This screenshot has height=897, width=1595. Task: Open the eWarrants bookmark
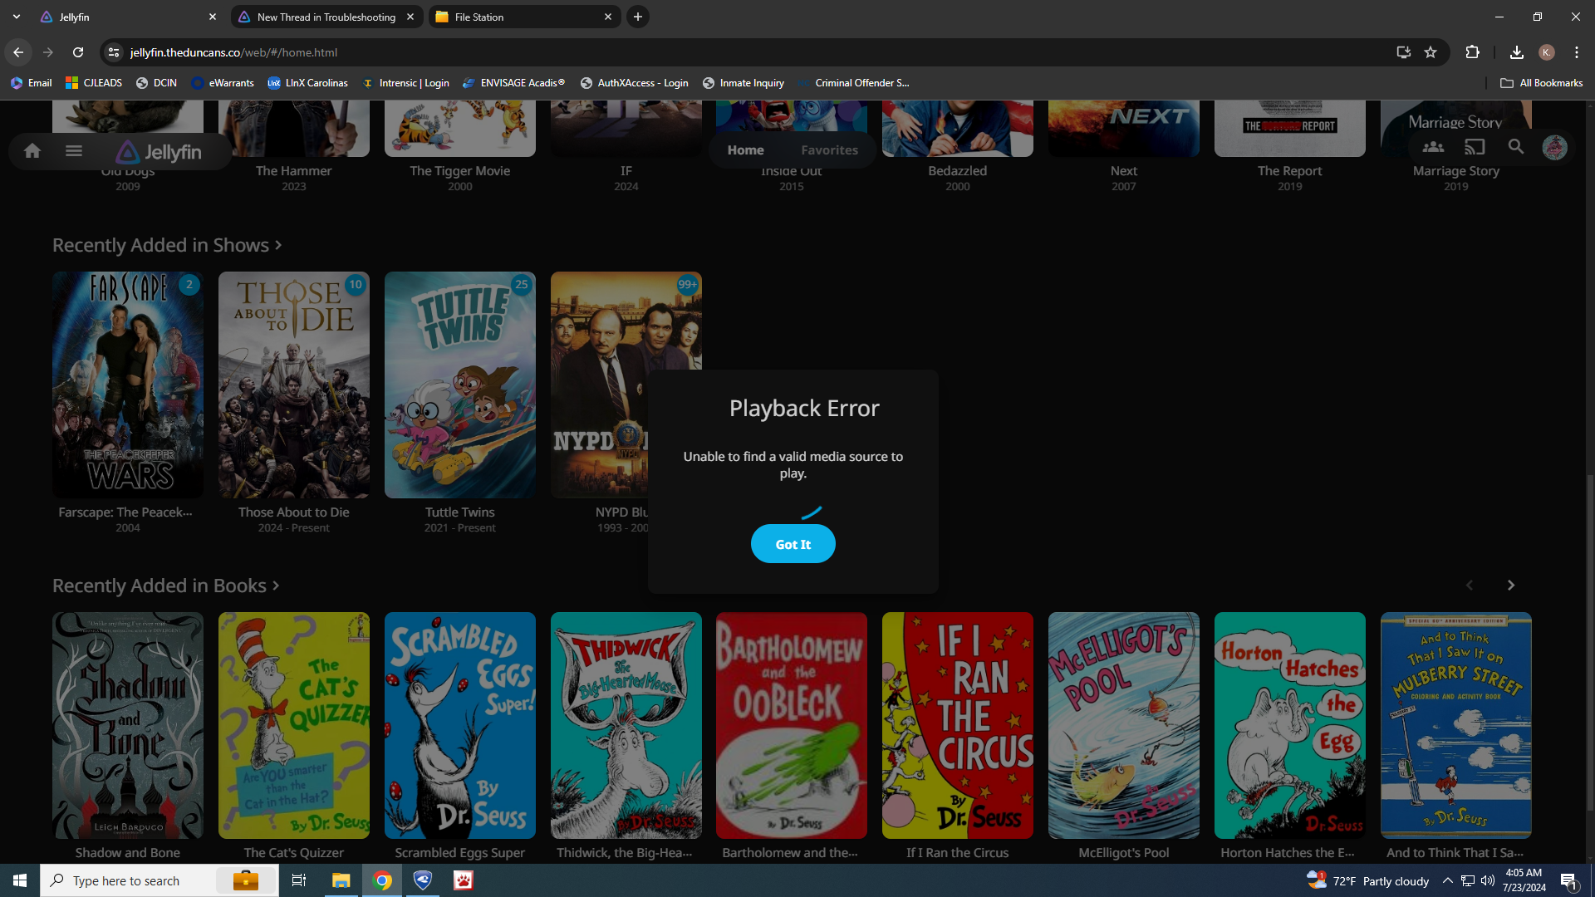click(x=223, y=83)
